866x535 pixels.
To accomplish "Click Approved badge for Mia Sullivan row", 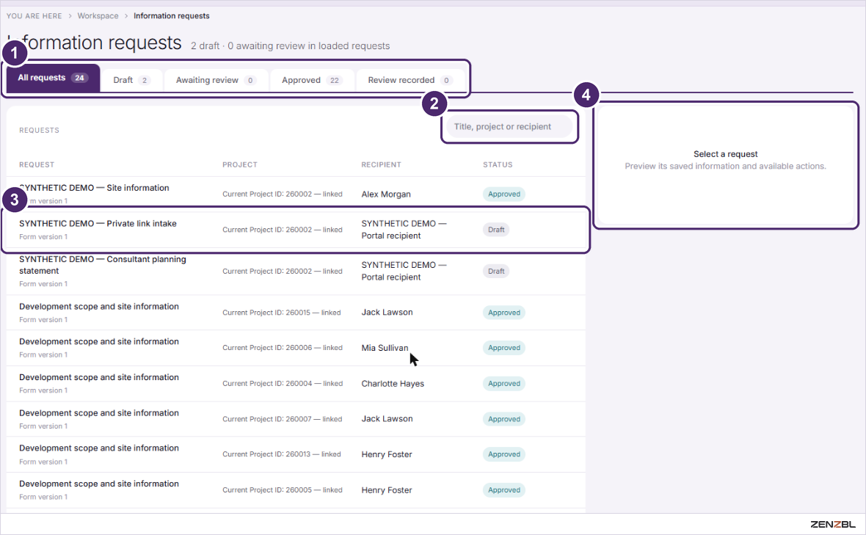I will point(503,348).
